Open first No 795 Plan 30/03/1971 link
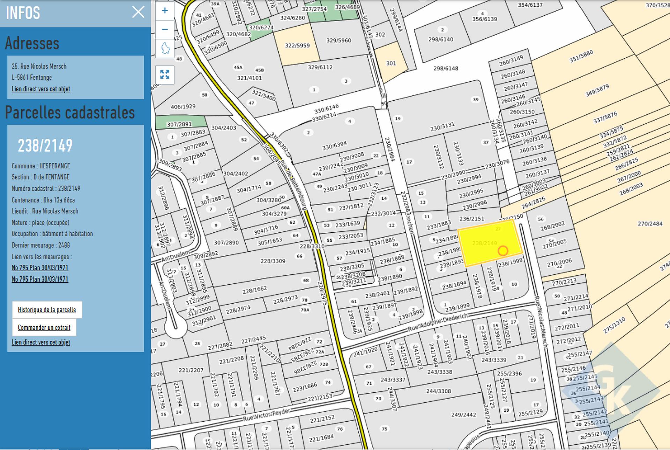The width and height of the screenshot is (670, 450). click(x=40, y=268)
